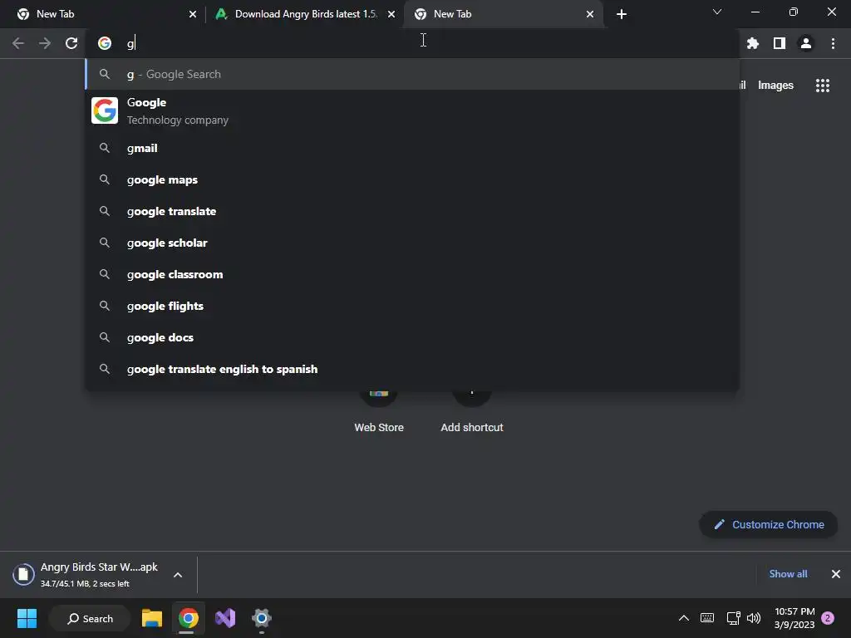
Task: Open the Extensions puzzle icon
Action: tap(753, 43)
